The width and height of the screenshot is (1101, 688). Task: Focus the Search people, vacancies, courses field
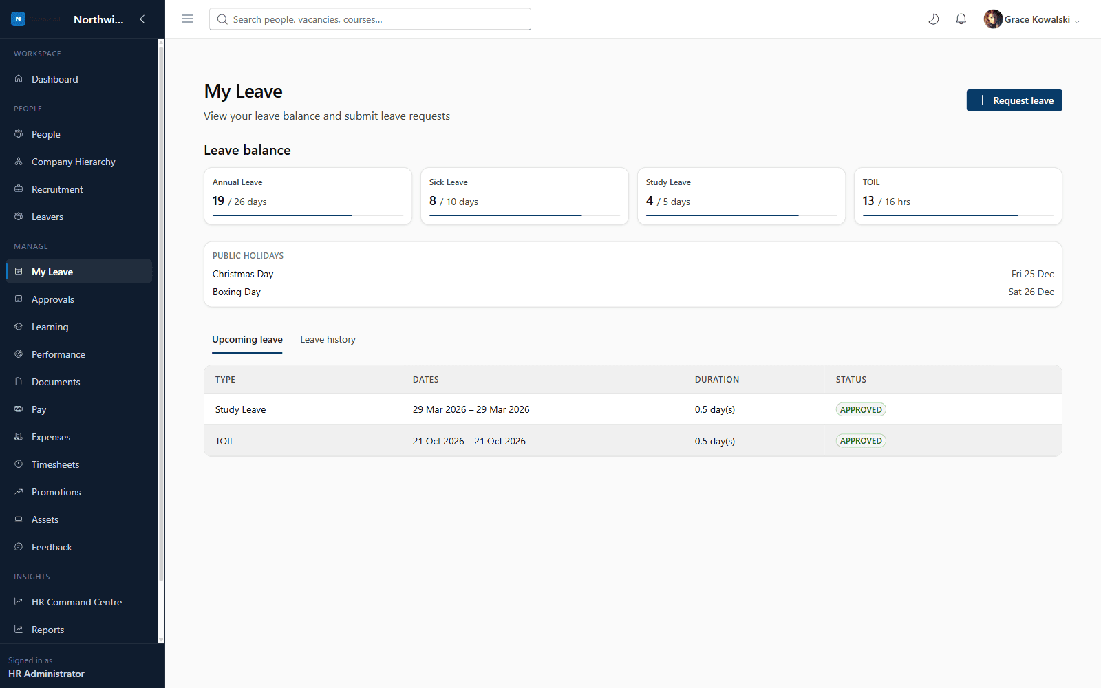[x=370, y=19]
